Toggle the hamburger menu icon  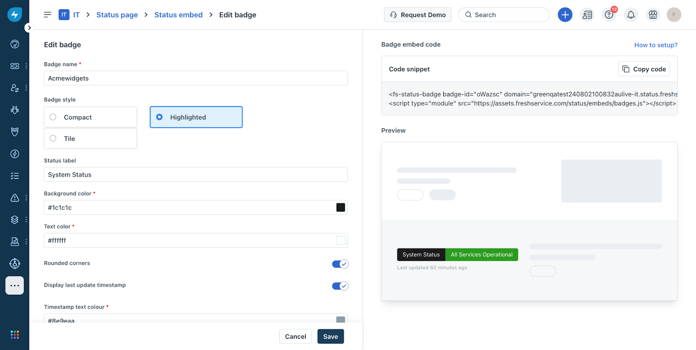[48, 15]
